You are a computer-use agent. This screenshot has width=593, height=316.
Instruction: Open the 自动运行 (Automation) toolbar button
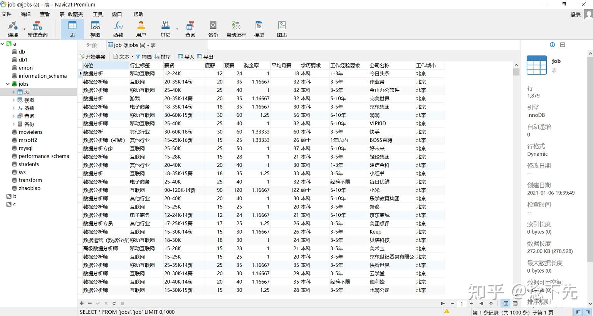click(x=236, y=29)
